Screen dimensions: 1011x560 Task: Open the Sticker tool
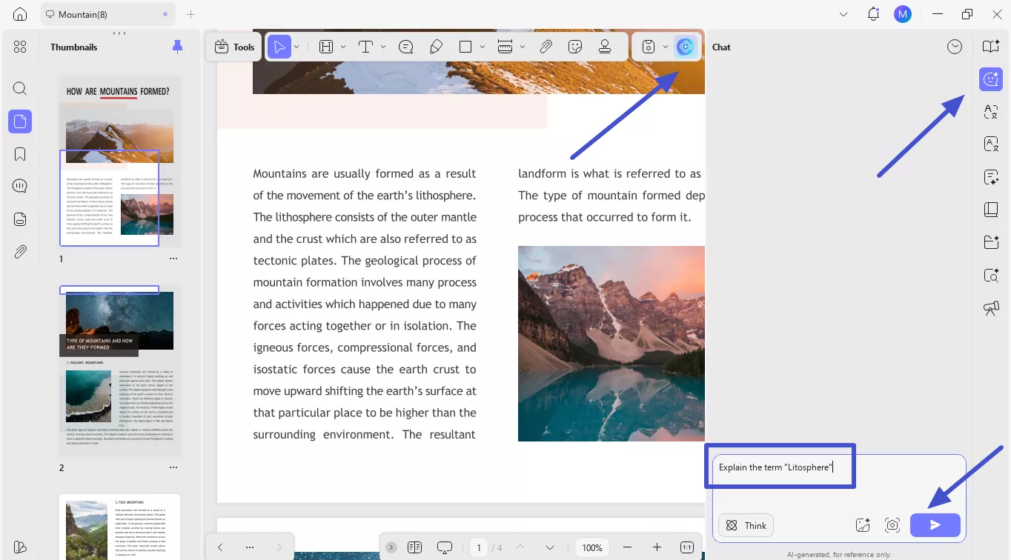point(575,46)
